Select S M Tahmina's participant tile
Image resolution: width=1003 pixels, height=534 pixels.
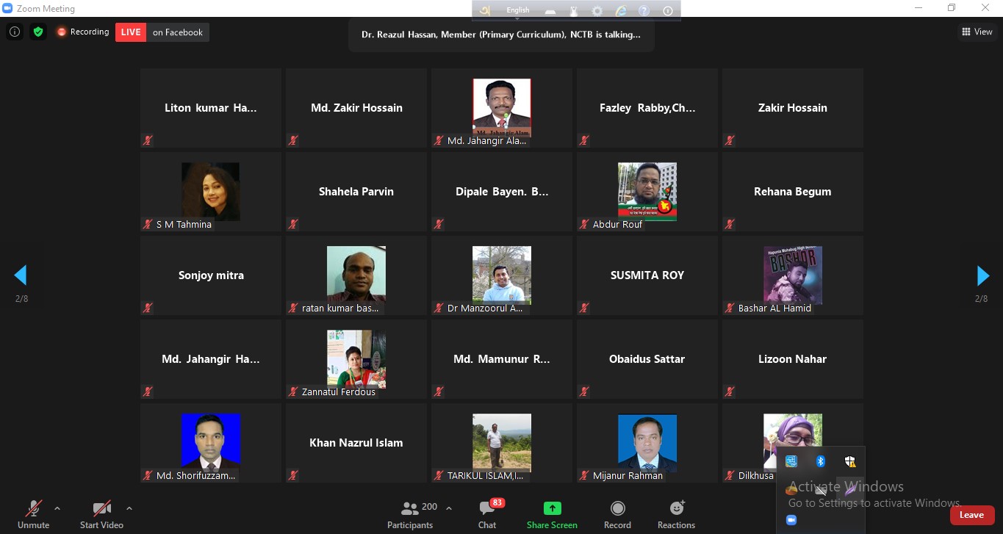[x=211, y=192]
